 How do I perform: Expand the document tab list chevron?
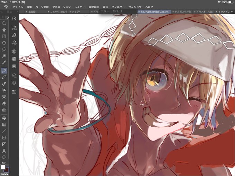(232, 12)
